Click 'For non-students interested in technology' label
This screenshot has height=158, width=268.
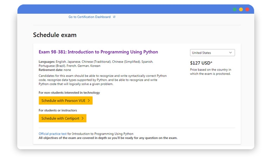pos(69,93)
